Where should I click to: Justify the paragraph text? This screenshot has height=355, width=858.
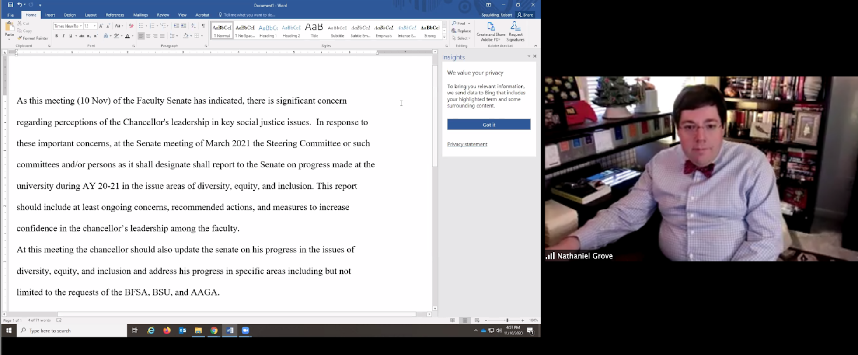[x=162, y=36]
